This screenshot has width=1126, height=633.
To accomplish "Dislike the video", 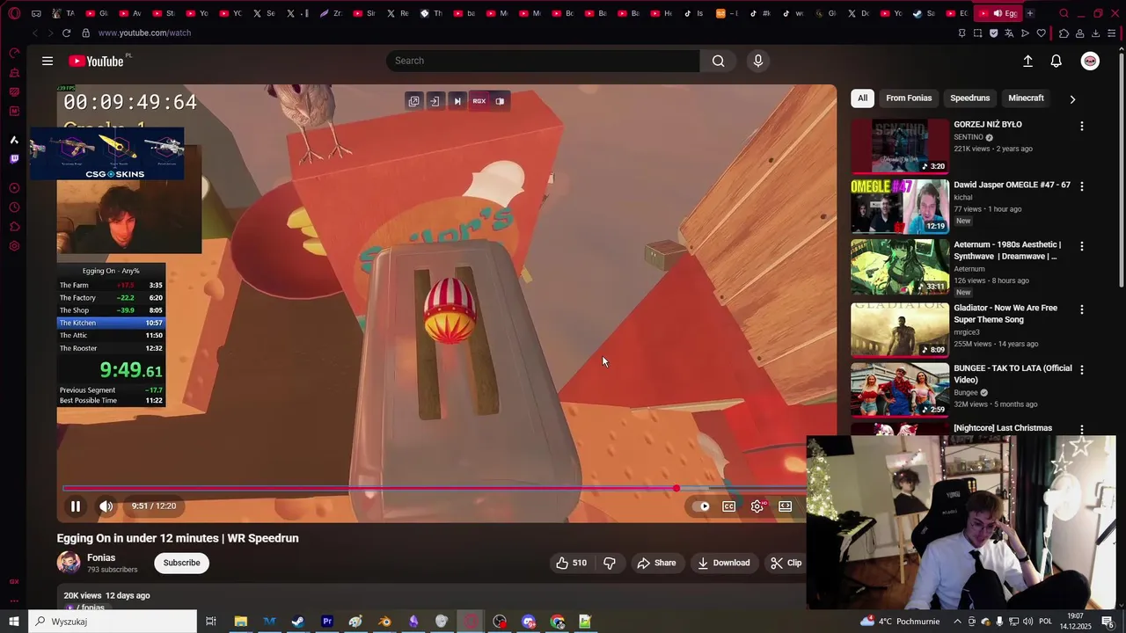I will pos(610,563).
